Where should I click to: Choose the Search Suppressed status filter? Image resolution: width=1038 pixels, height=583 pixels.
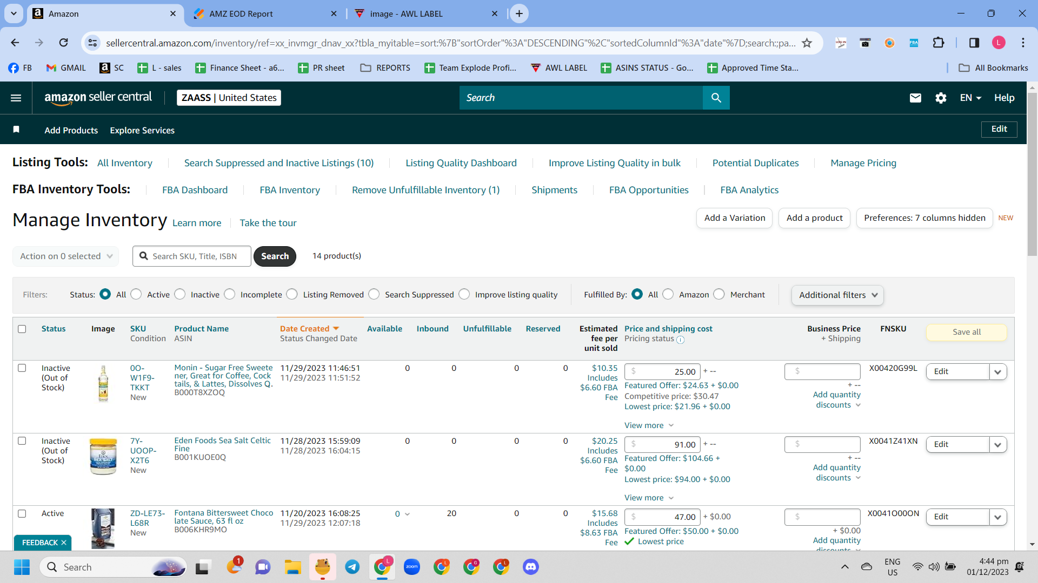tap(374, 294)
